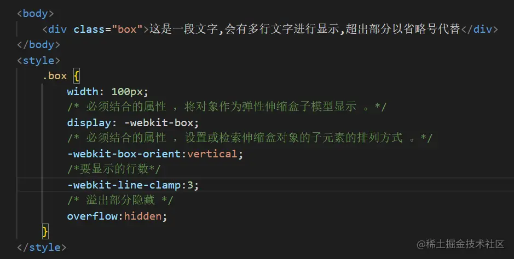Click the opening <style> tag

(x=39, y=61)
